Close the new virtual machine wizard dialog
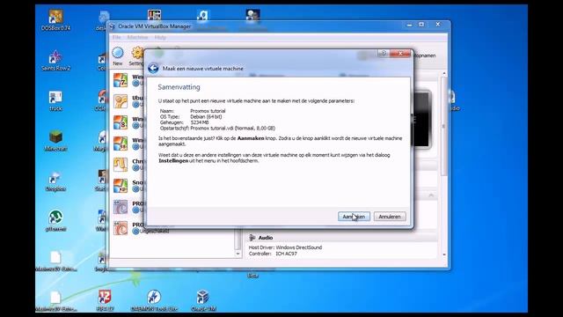 tap(399, 54)
